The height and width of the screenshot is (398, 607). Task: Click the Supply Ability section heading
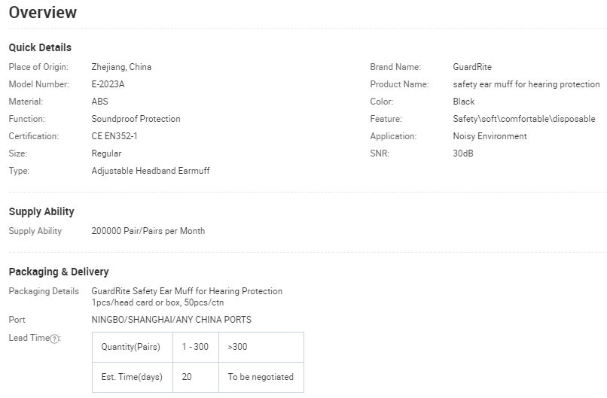[41, 211]
